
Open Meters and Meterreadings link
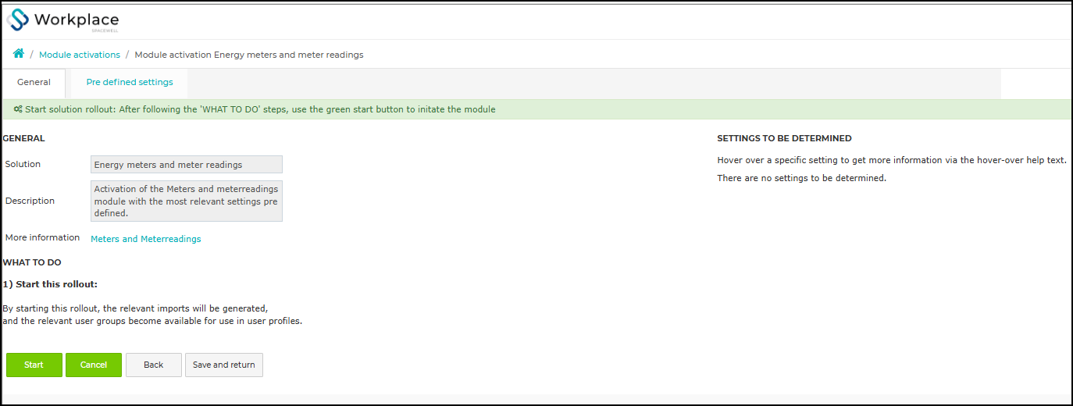coord(146,239)
